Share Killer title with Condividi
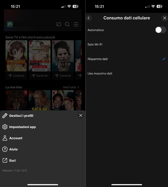This screenshot has width=168, height=187. [63, 75]
